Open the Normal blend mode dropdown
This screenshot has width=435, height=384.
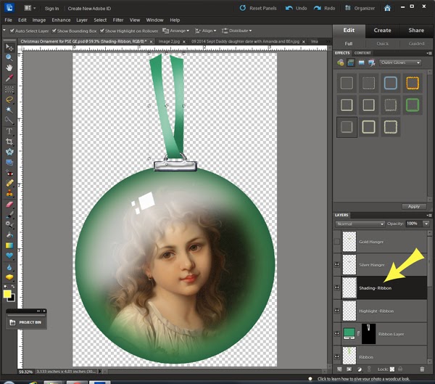[x=359, y=224]
